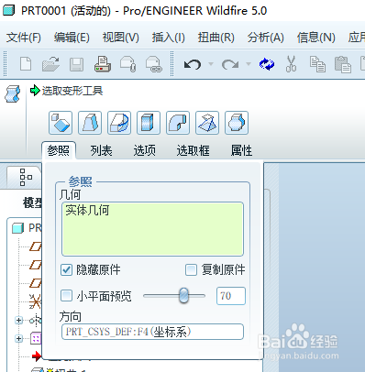Switch to the 选取框 tab
The height and width of the screenshot is (372, 365).
tap(194, 150)
